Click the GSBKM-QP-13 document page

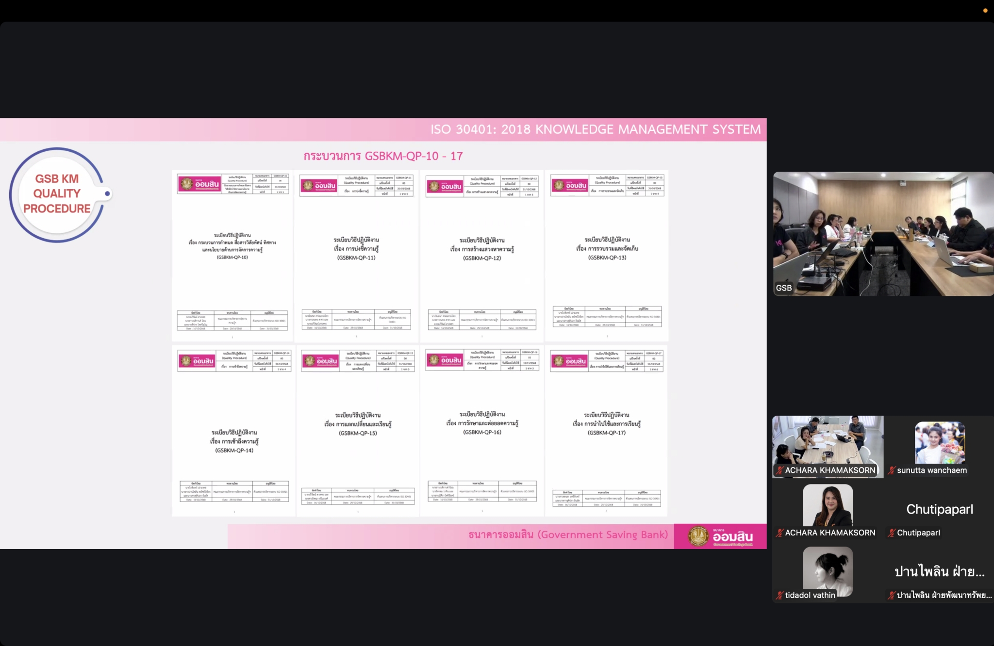607,256
